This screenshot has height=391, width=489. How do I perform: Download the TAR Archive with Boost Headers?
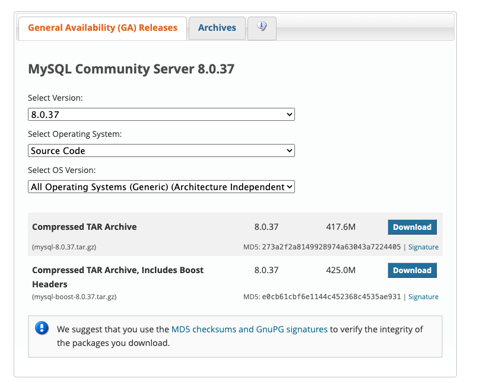[x=412, y=270]
